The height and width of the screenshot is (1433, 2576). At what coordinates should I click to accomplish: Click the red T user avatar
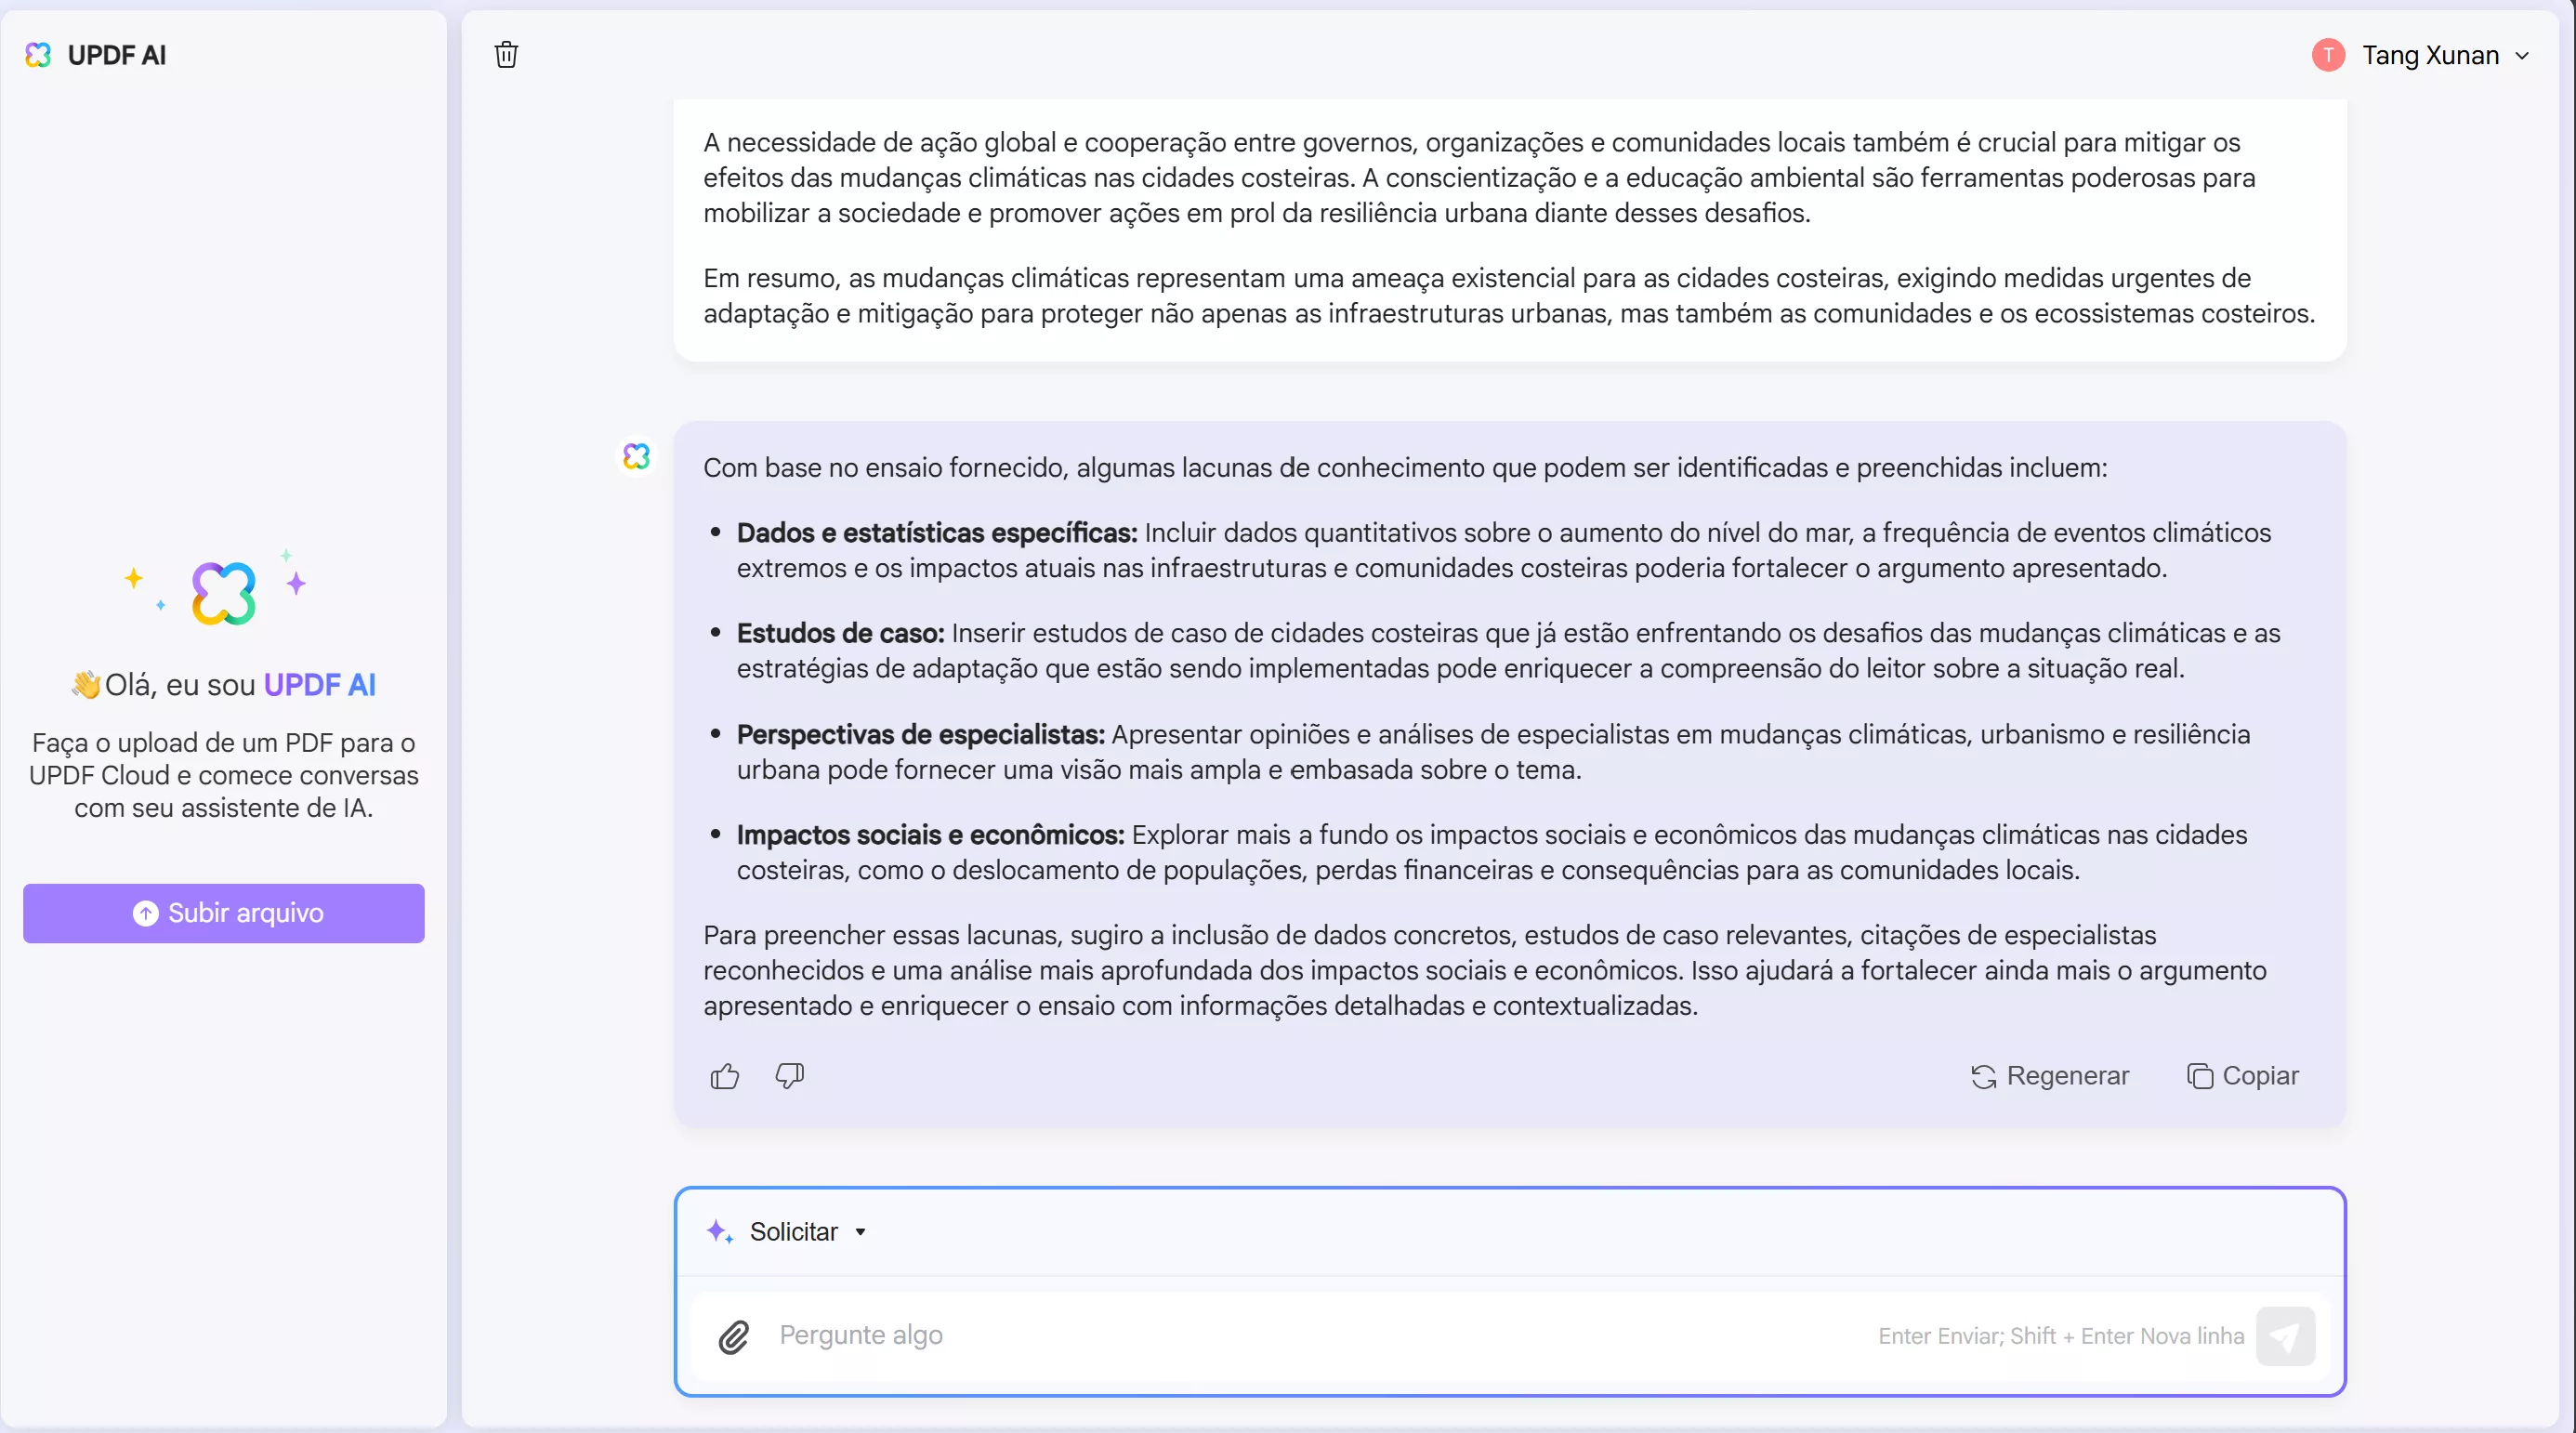[2328, 55]
